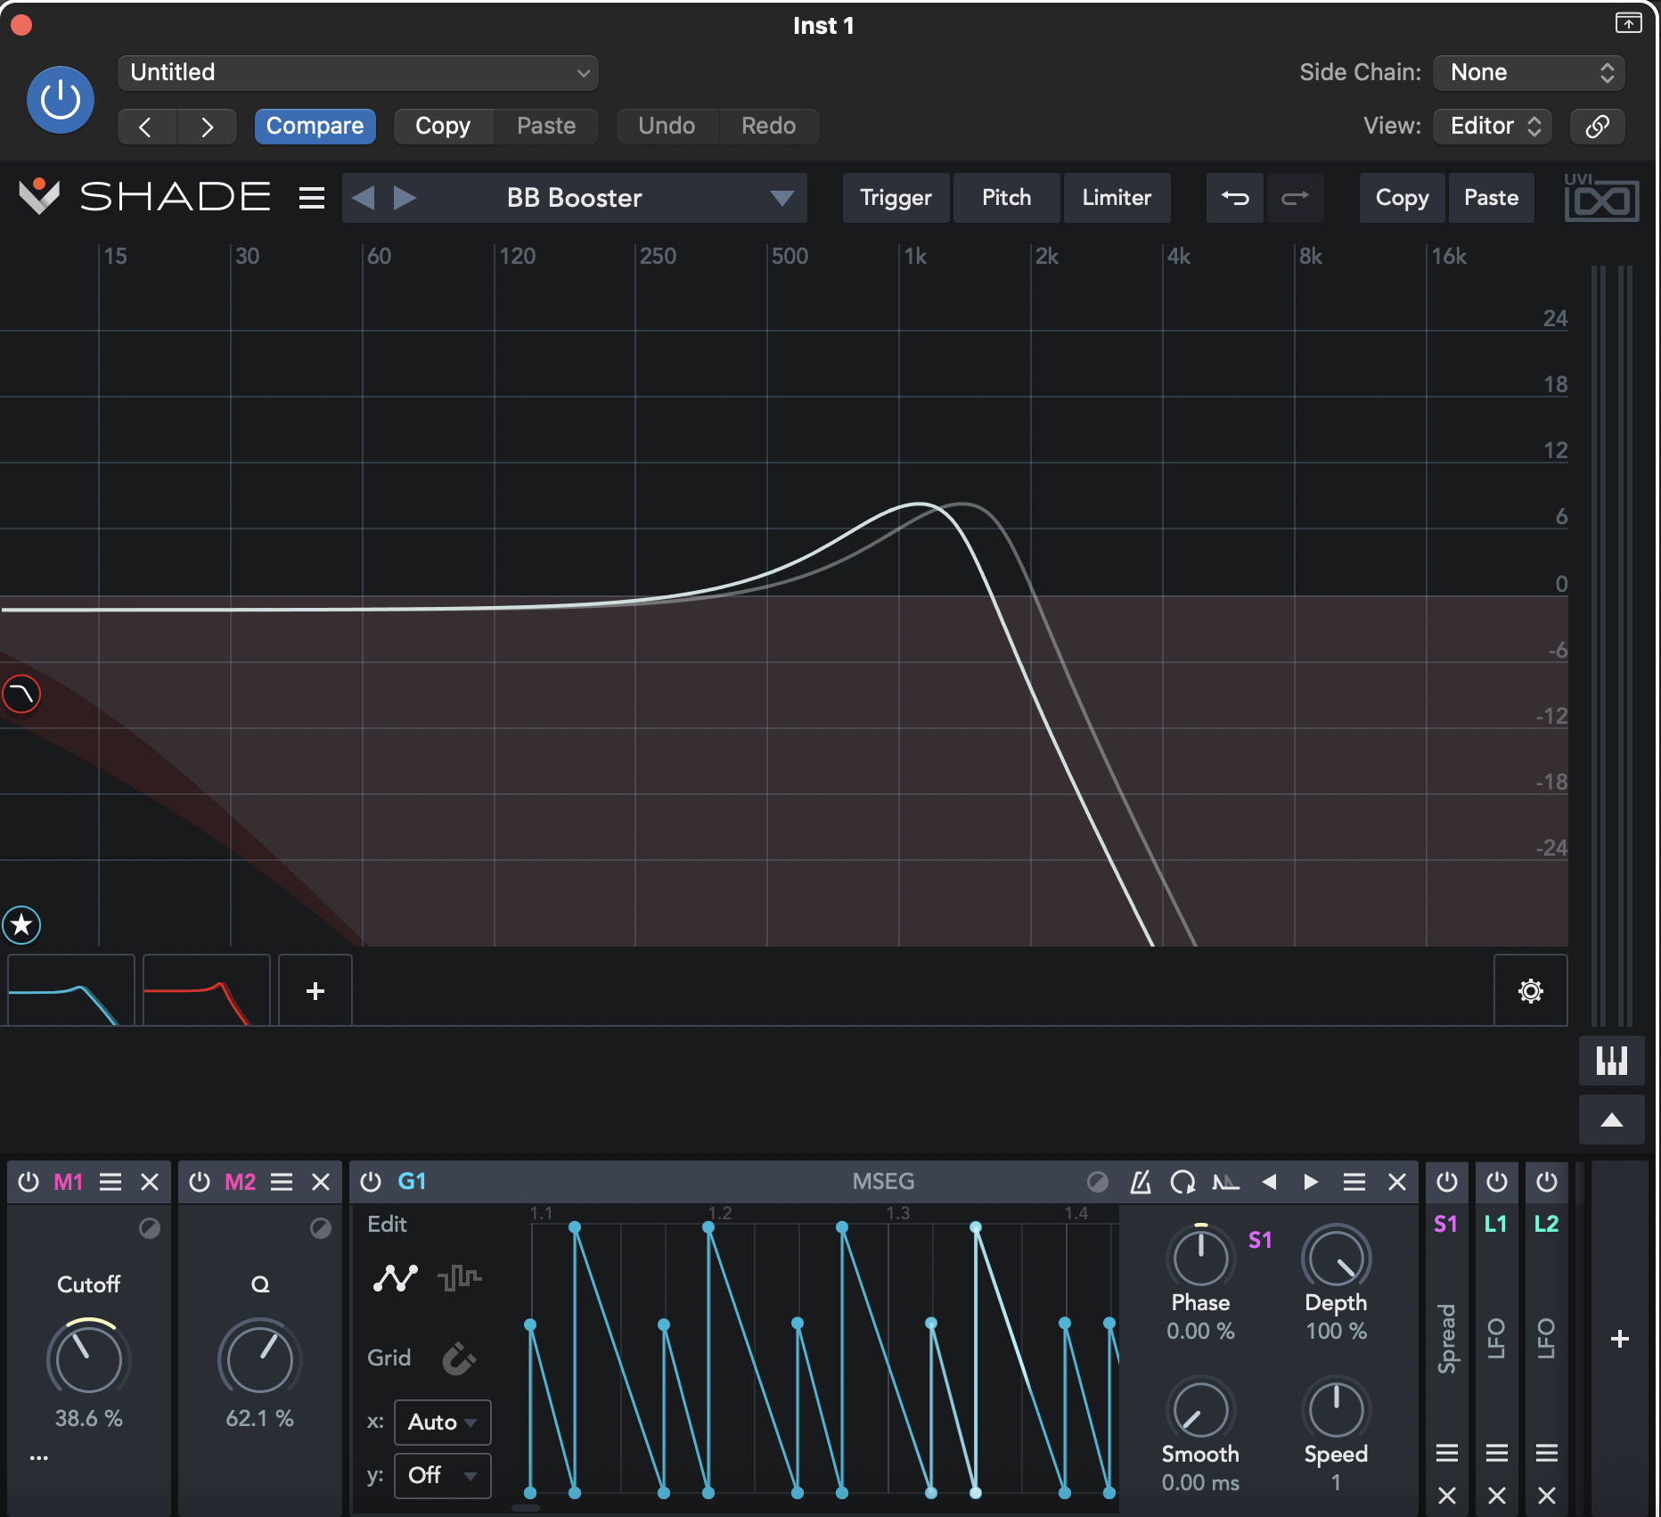
Task: Adjust the Q knob
Action: point(259,1360)
